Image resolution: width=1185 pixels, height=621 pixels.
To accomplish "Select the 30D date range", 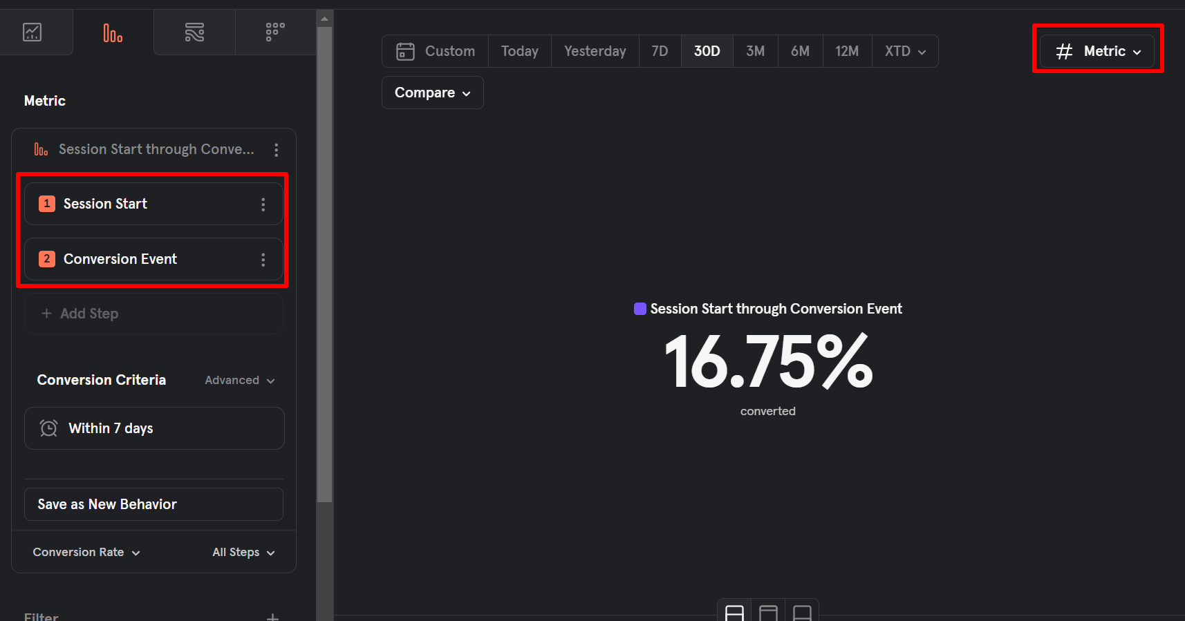I will point(707,51).
